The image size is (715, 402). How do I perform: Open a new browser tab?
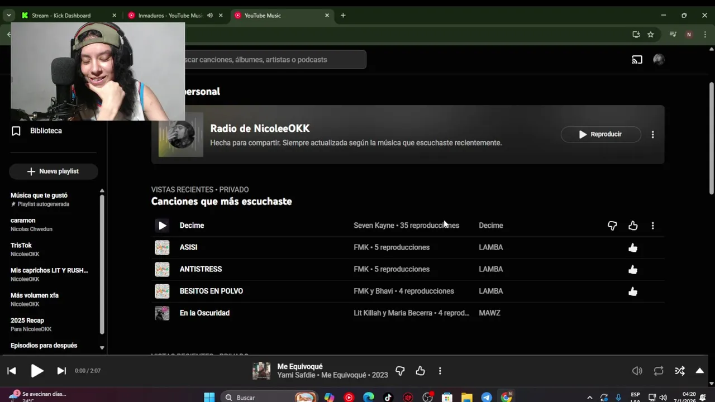[x=343, y=16]
